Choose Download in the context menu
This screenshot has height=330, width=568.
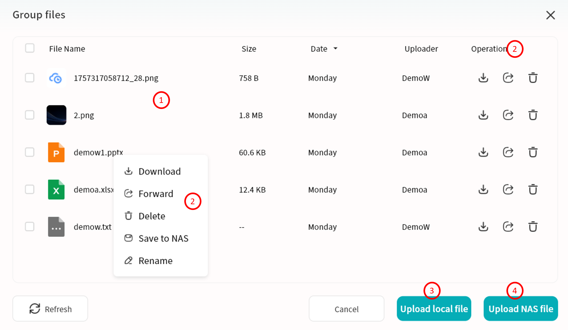pyautogui.click(x=159, y=172)
